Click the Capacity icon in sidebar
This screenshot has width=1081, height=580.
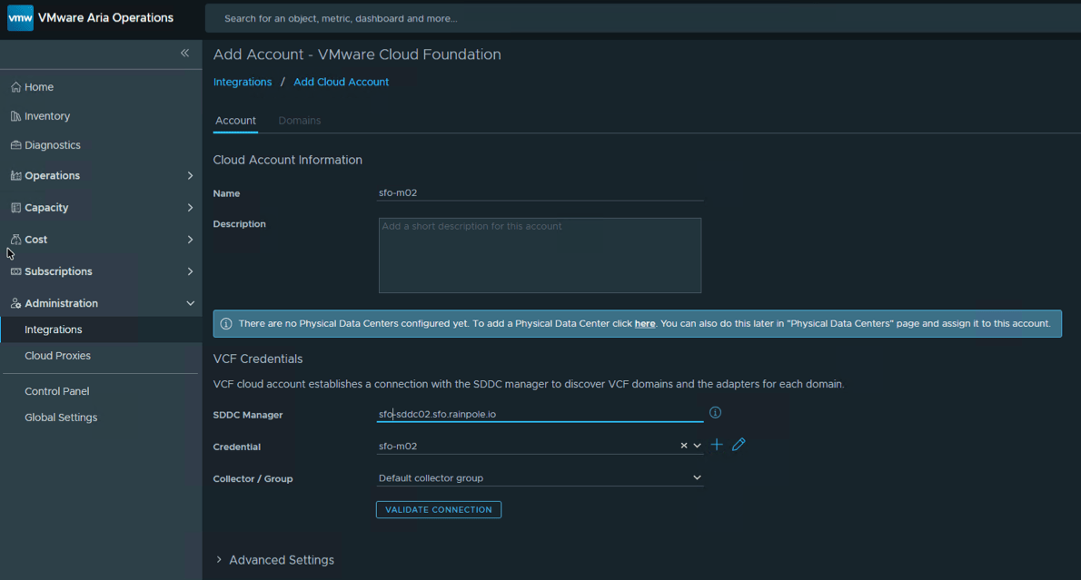pos(15,207)
